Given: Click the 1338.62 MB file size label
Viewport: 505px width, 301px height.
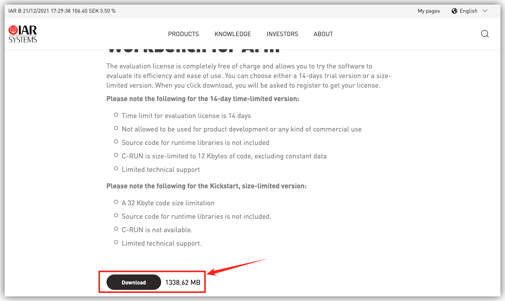Looking at the screenshot, I should 183,283.
